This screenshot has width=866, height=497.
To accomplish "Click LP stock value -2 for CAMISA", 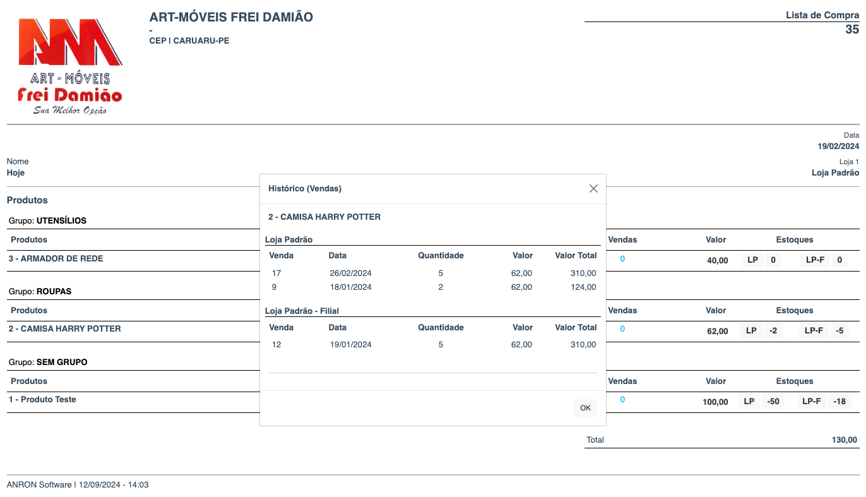I will (x=773, y=331).
